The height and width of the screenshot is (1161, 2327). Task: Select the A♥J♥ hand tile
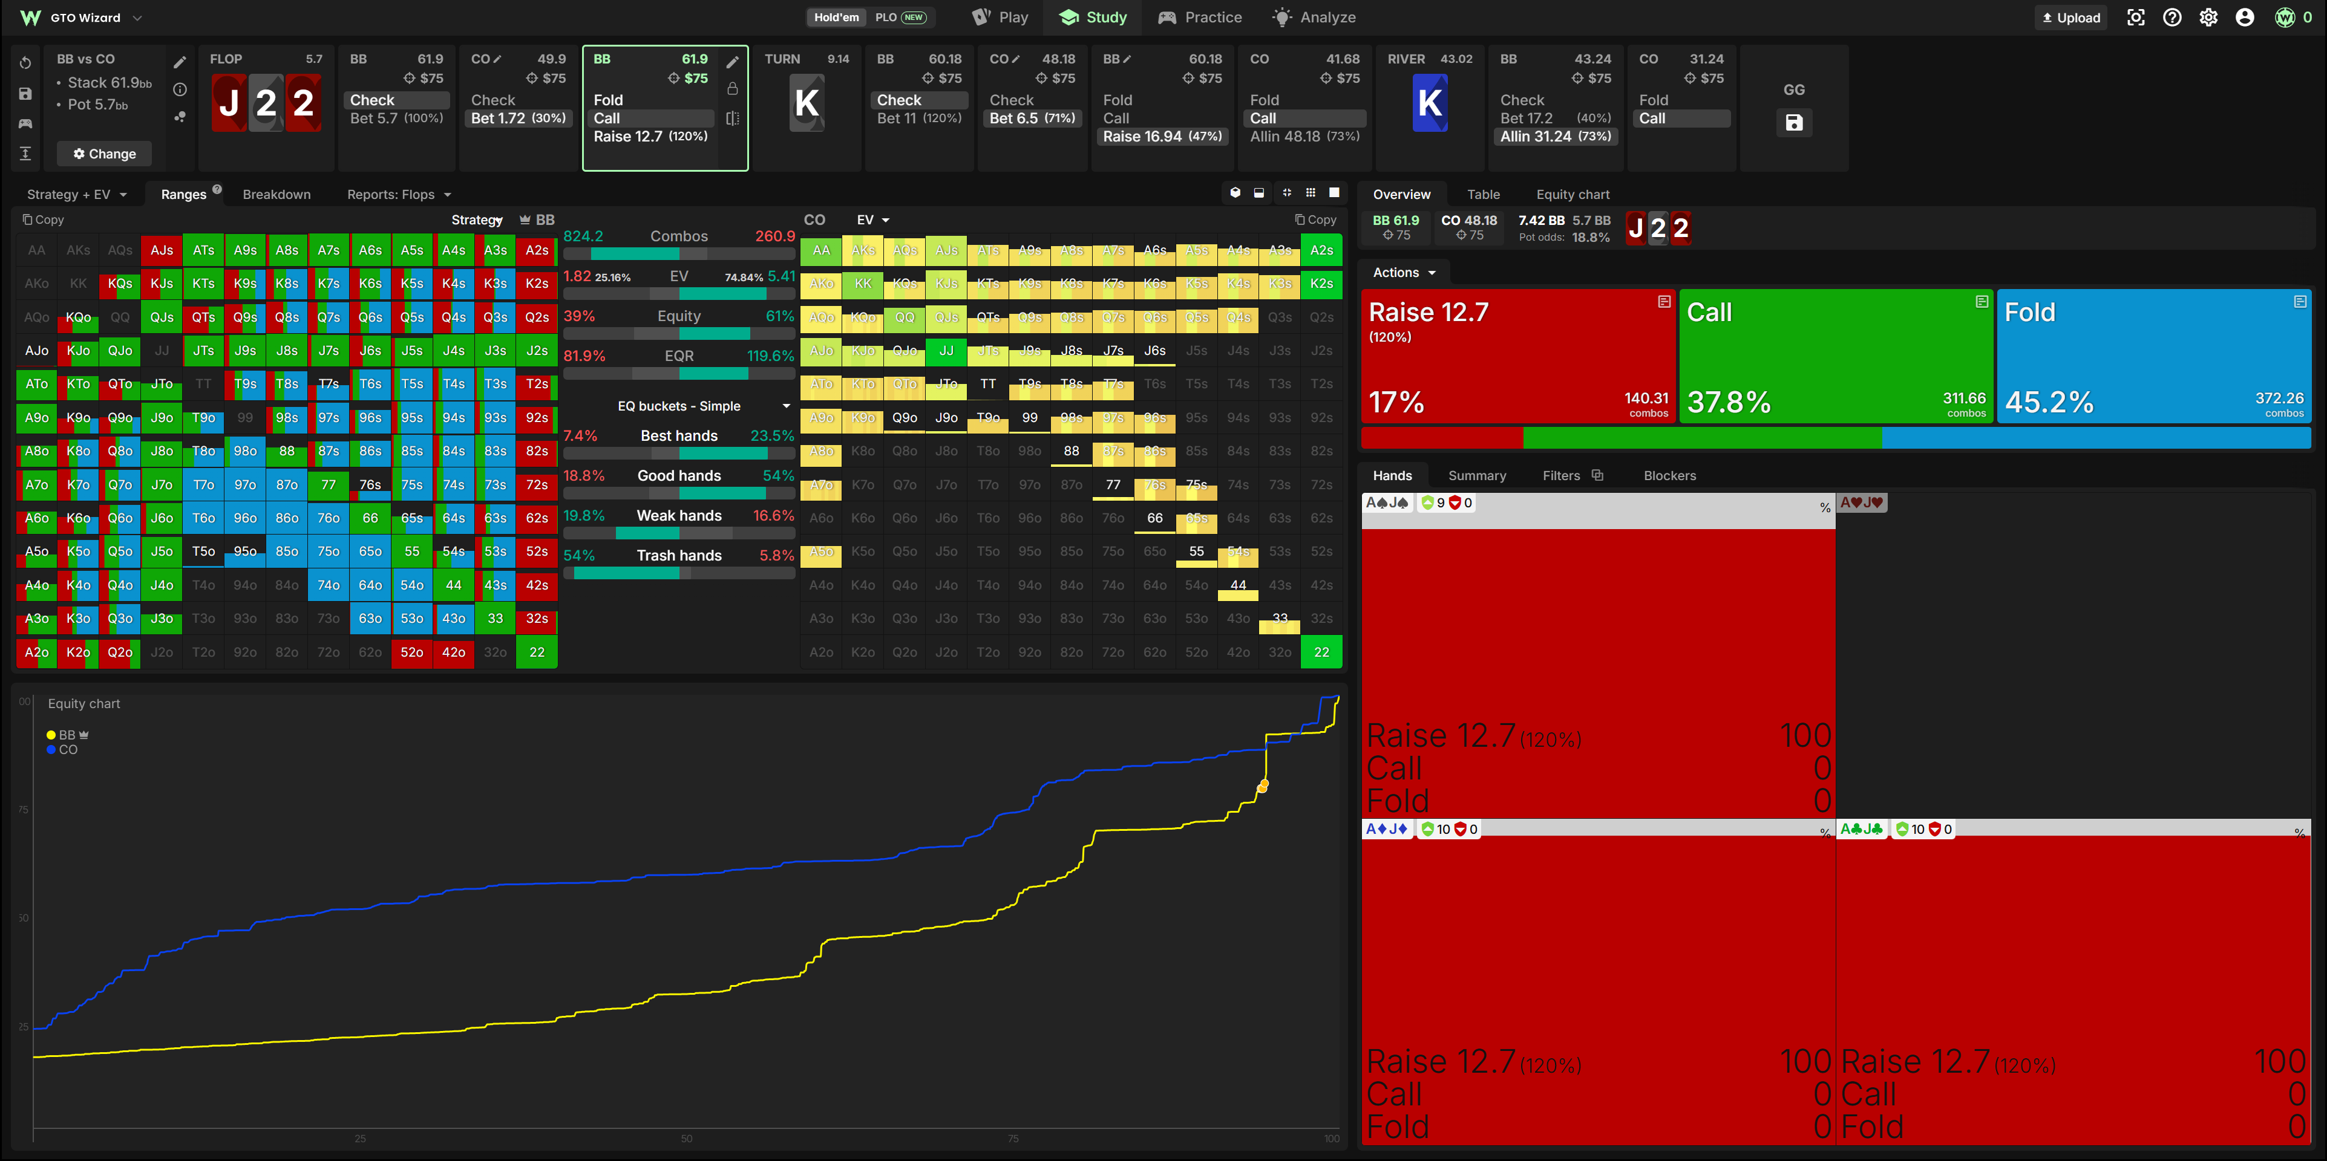[x=2074, y=655]
